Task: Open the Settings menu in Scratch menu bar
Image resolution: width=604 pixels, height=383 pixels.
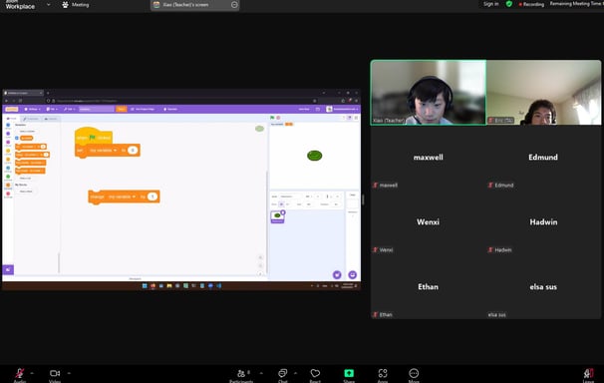Action: 32,109
